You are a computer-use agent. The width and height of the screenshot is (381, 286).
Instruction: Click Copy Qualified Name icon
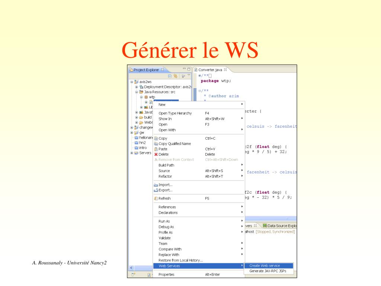click(x=156, y=144)
